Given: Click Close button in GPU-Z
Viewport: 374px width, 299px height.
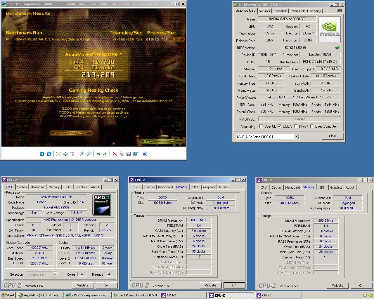Looking at the screenshot, I should click(x=333, y=136).
